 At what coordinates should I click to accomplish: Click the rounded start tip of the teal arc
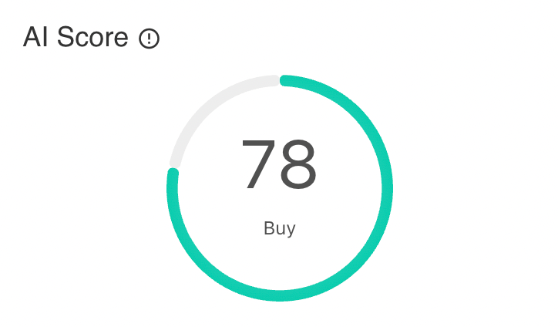[x=285, y=80]
